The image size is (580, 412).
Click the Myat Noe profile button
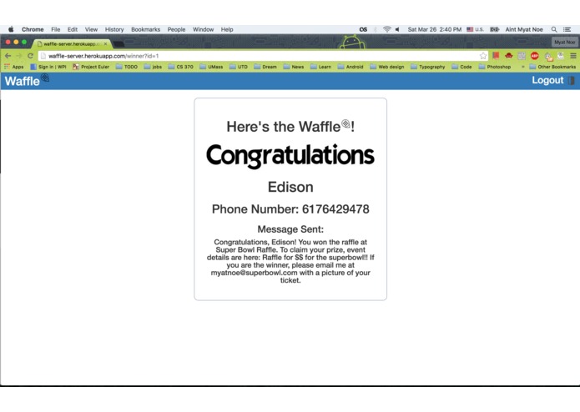[x=564, y=43]
